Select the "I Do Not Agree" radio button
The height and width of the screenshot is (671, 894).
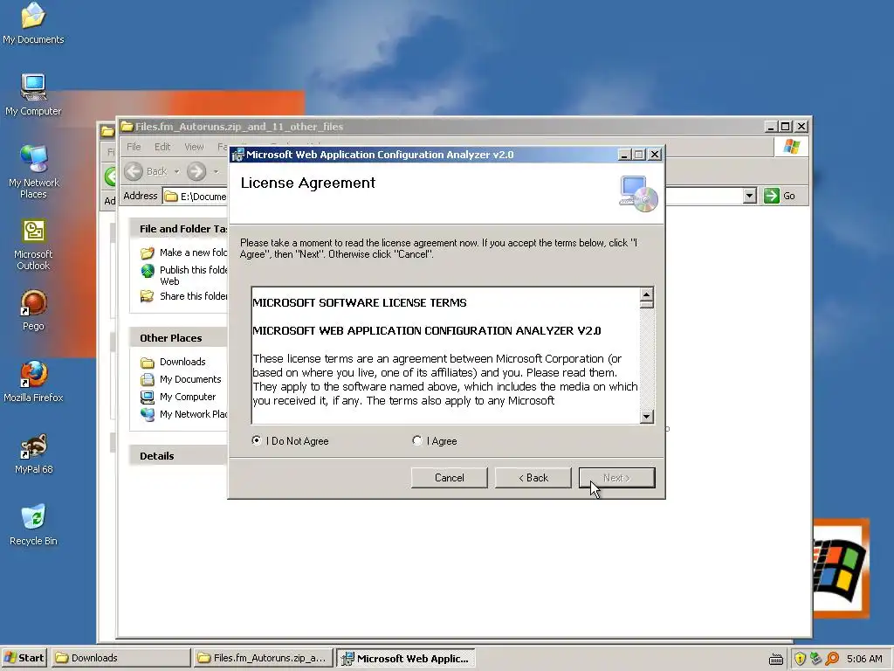(257, 441)
